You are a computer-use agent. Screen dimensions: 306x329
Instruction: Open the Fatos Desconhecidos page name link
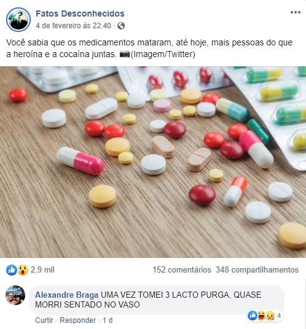80,14
